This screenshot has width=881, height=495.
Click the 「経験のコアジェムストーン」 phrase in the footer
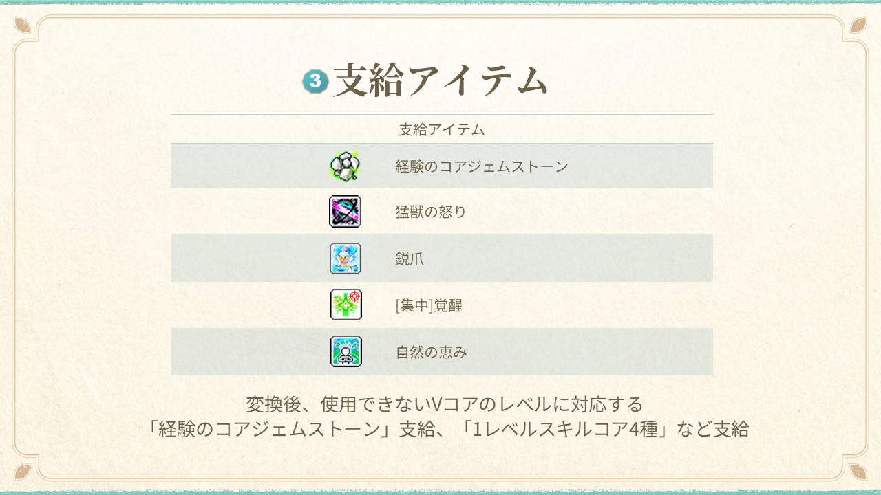pyautogui.click(x=269, y=430)
